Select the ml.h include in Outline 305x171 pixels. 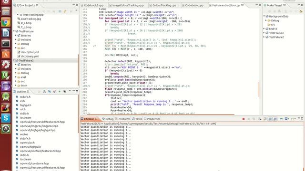click(23, 109)
